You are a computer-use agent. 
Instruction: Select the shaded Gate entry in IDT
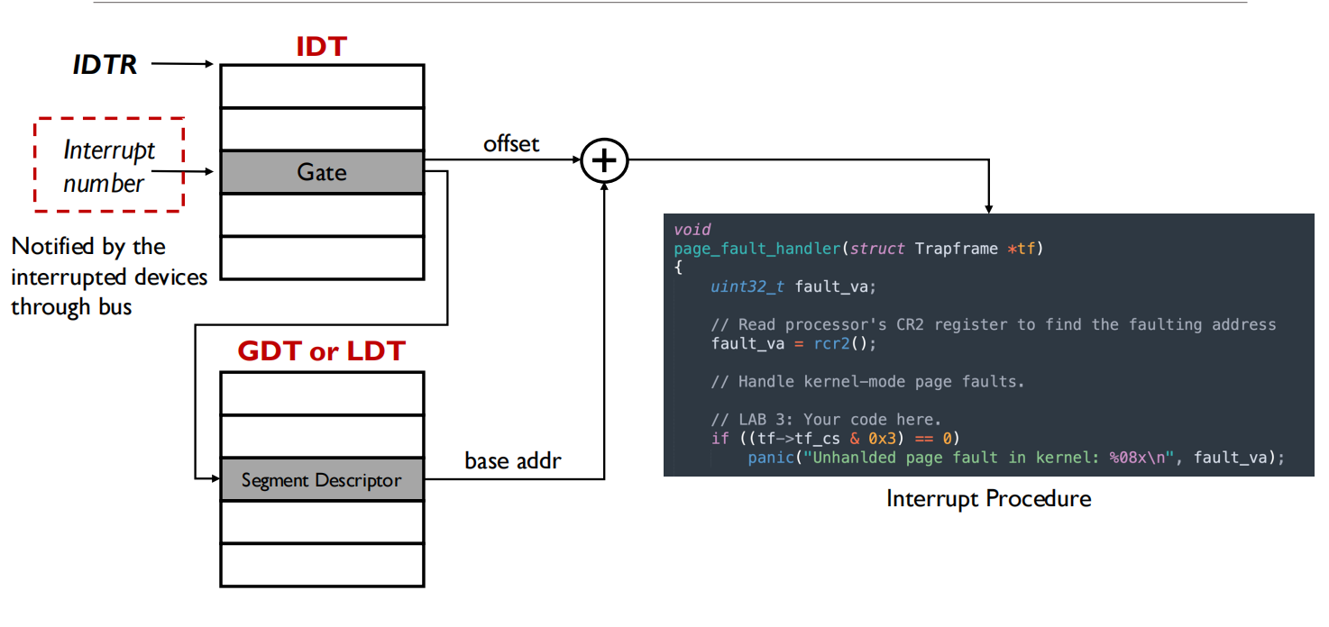click(x=321, y=171)
